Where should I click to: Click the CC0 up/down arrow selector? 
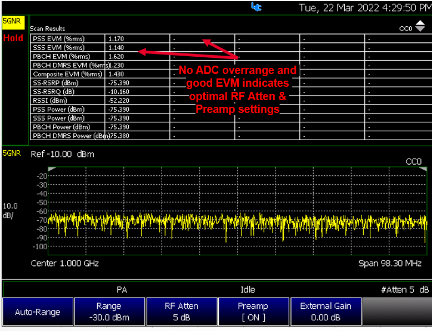point(420,26)
